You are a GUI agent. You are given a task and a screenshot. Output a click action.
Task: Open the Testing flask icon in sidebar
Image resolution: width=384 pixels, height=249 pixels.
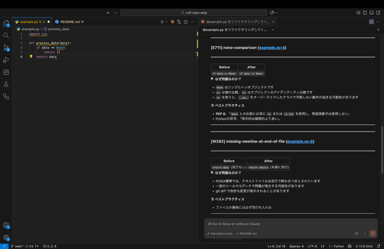(6, 84)
